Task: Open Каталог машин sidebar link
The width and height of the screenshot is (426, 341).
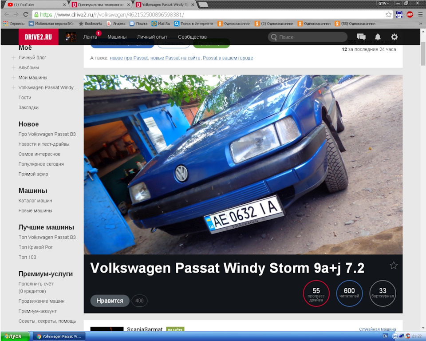Action: pyautogui.click(x=35, y=201)
